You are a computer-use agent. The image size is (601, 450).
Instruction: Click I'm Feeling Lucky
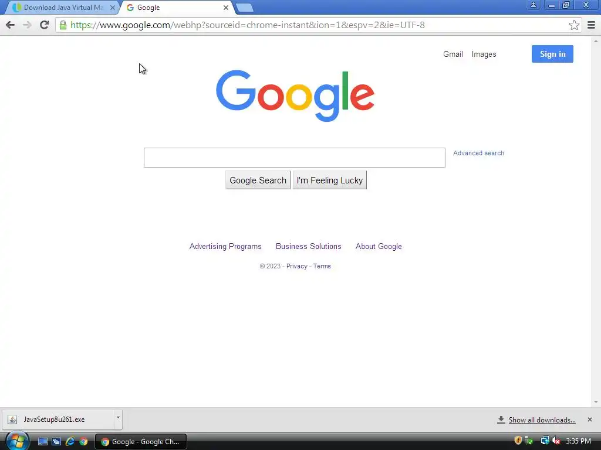click(330, 180)
